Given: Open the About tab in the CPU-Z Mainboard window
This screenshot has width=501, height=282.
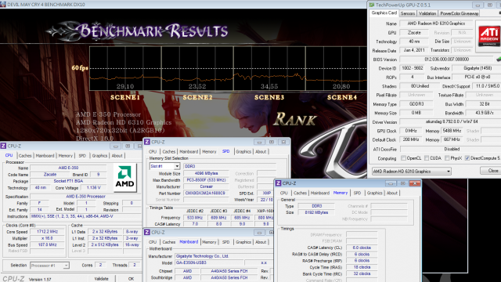Looking at the screenshot, I should coord(261,242).
